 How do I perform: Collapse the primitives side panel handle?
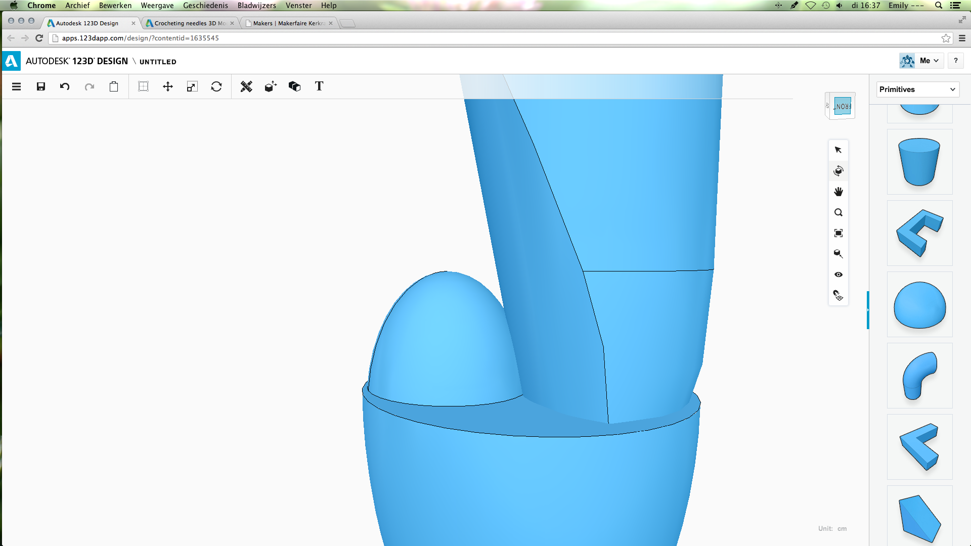point(868,310)
